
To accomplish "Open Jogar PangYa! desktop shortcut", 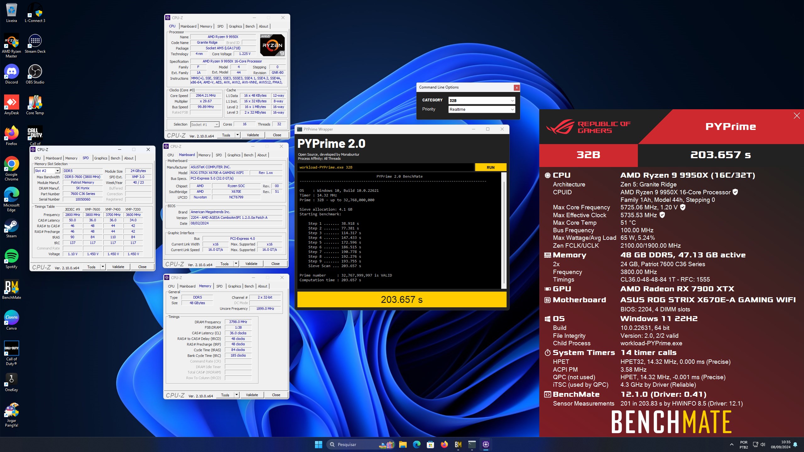I will [x=11, y=415].
